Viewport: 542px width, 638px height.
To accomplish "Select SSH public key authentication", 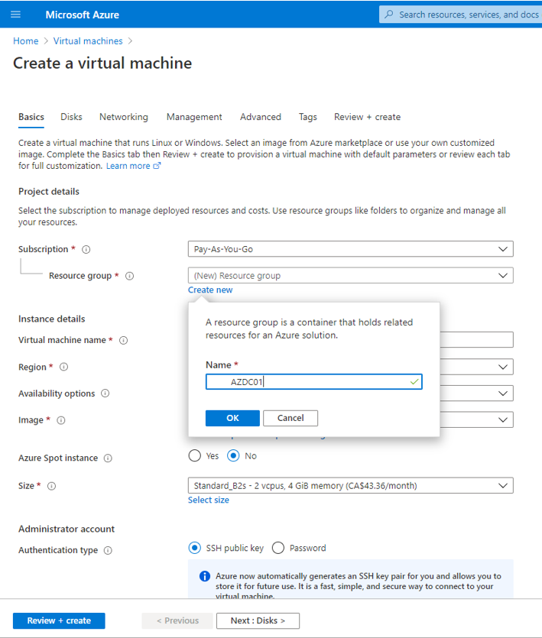I will [195, 548].
